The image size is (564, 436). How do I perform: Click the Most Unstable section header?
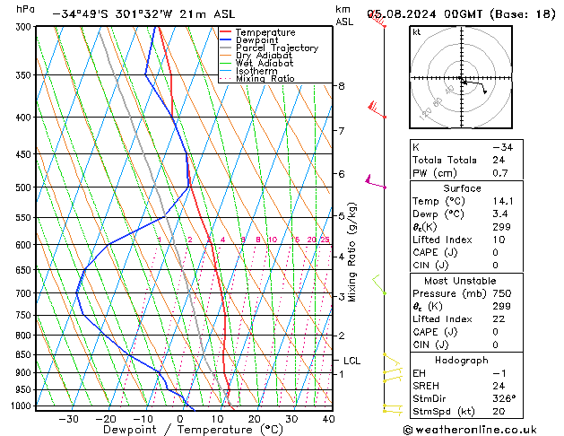pos(460,281)
